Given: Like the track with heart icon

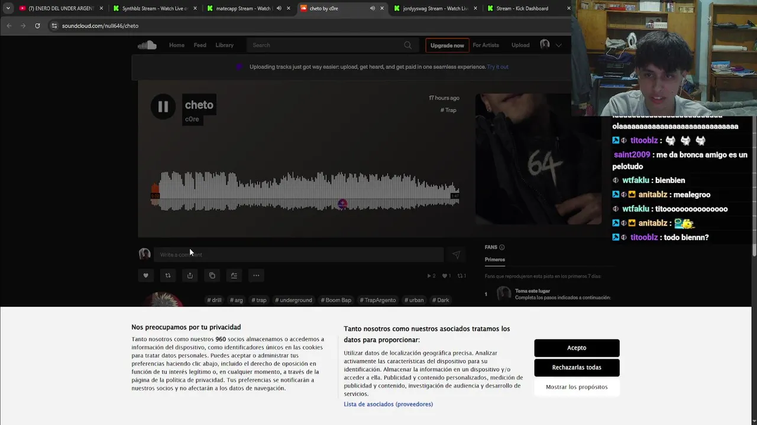Looking at the screenshot, I should tap(145, 275).
